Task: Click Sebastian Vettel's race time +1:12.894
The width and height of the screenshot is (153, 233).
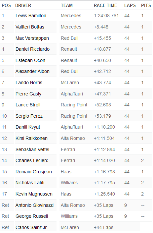Action: point(104,149)
